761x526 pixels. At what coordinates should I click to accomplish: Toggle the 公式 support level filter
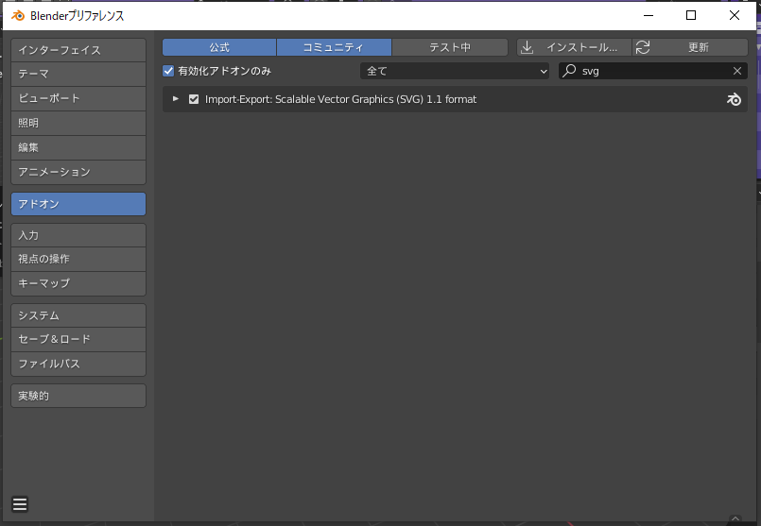(x=219, y=47)
